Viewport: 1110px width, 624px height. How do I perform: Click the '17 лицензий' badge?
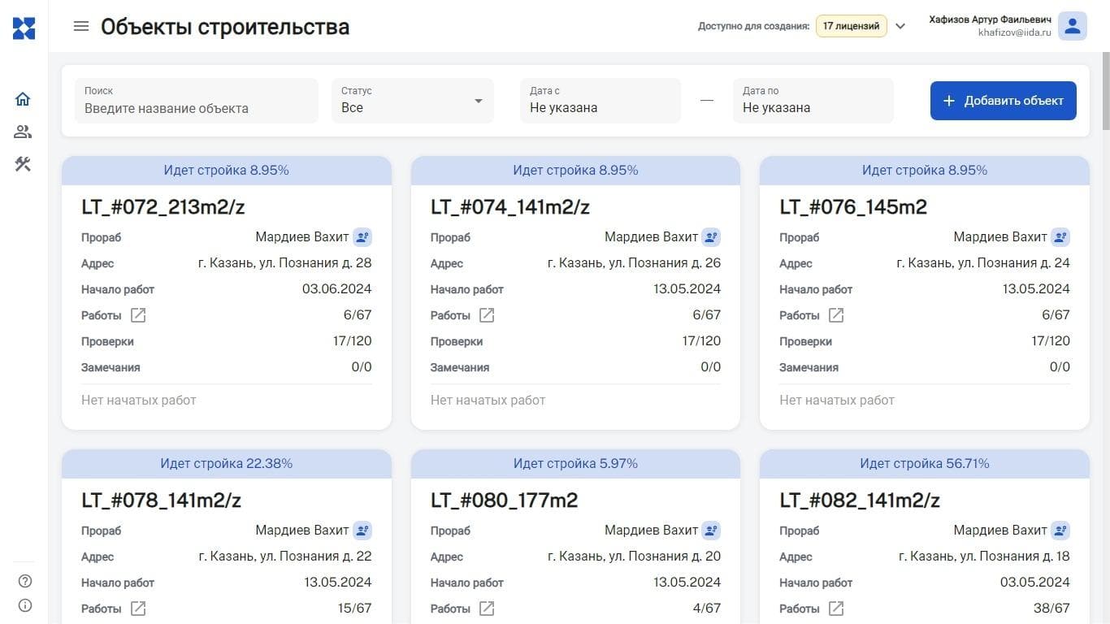coord(851,26)
